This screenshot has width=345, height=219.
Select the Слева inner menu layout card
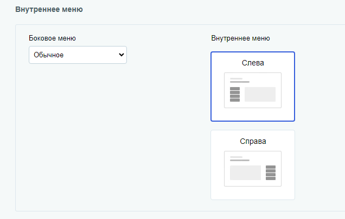pyautogui.click(x=253, y=87)
